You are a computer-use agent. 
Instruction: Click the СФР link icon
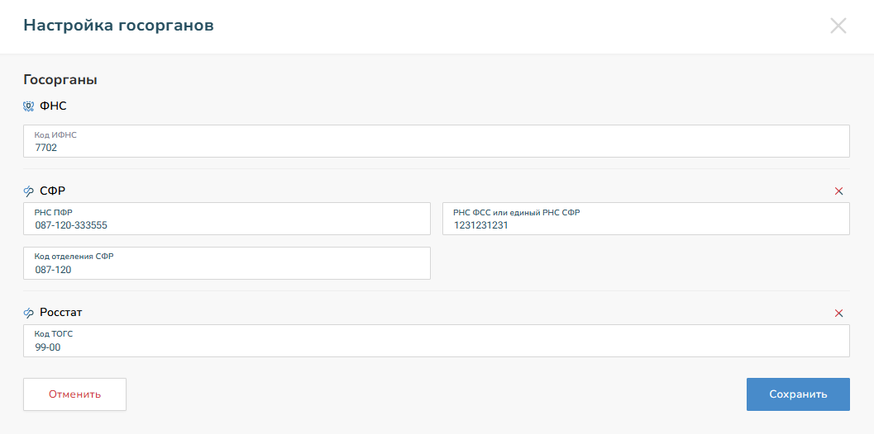pos(28,191)
